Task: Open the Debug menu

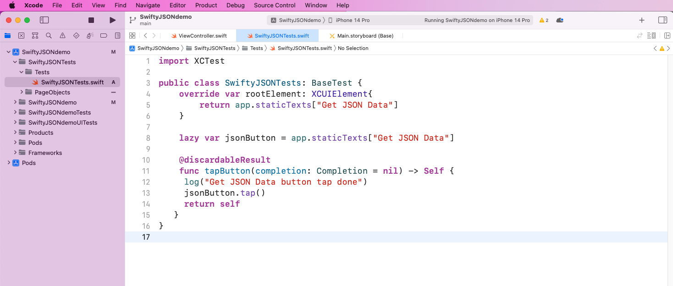Action: [236, 5]
